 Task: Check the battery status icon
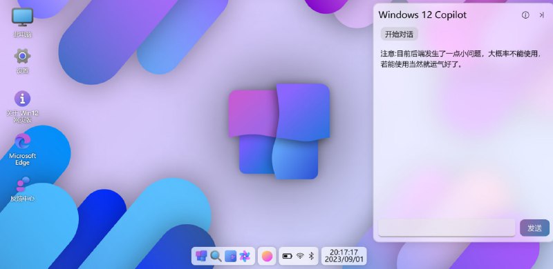[x=287, y=256]
